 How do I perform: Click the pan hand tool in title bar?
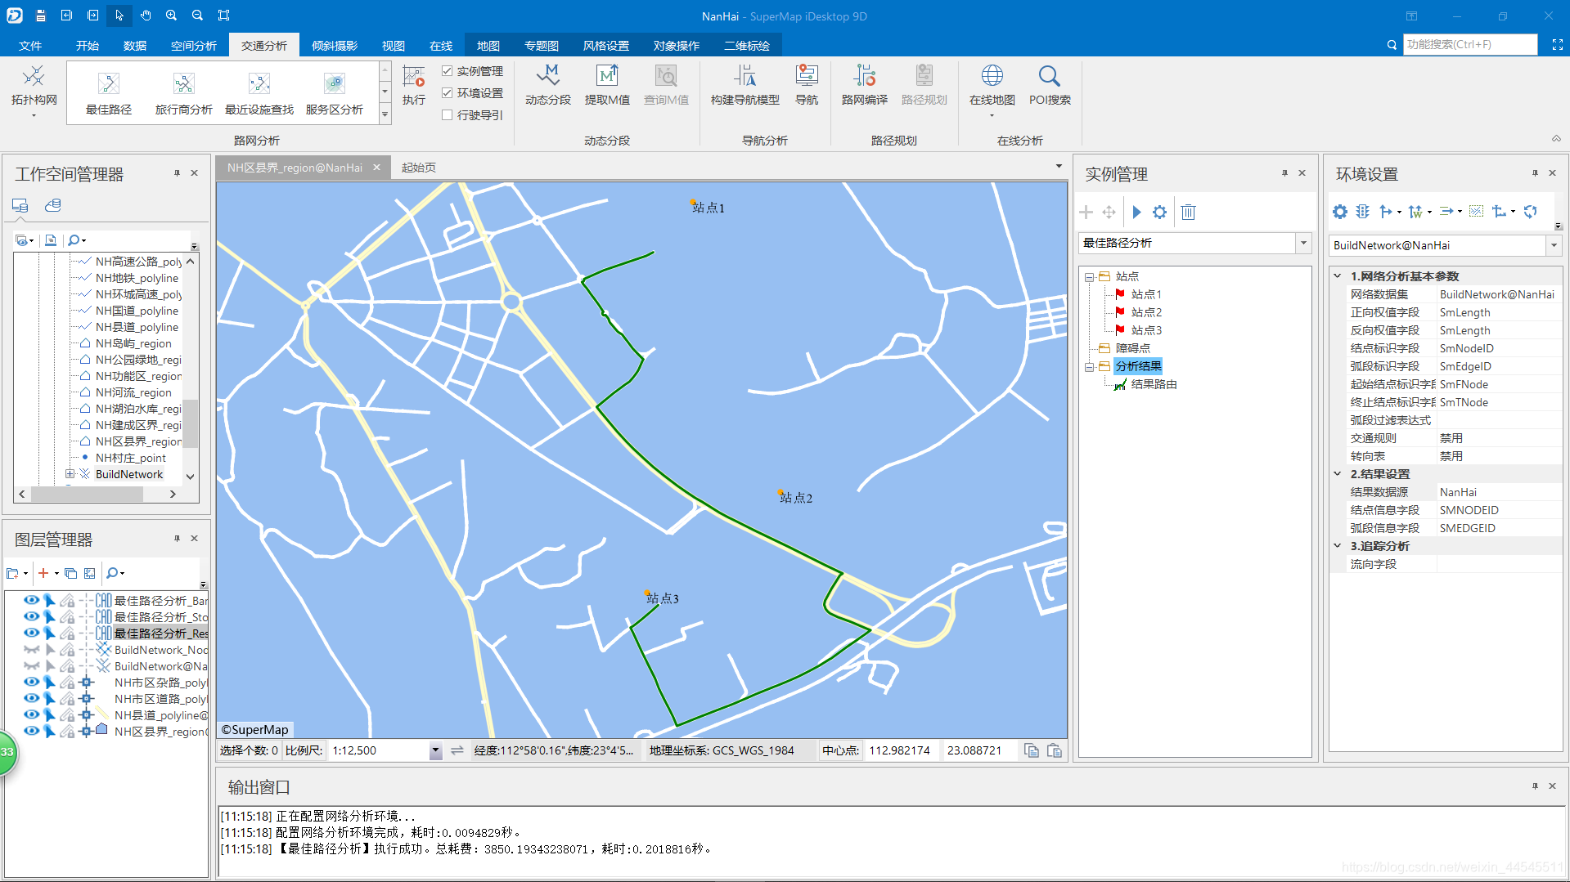[145, 16]
